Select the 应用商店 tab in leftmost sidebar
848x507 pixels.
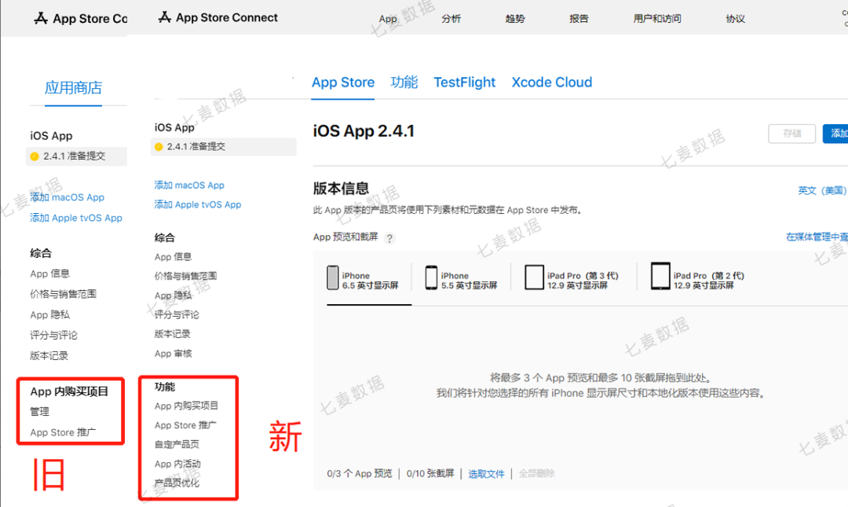[74, 88]
